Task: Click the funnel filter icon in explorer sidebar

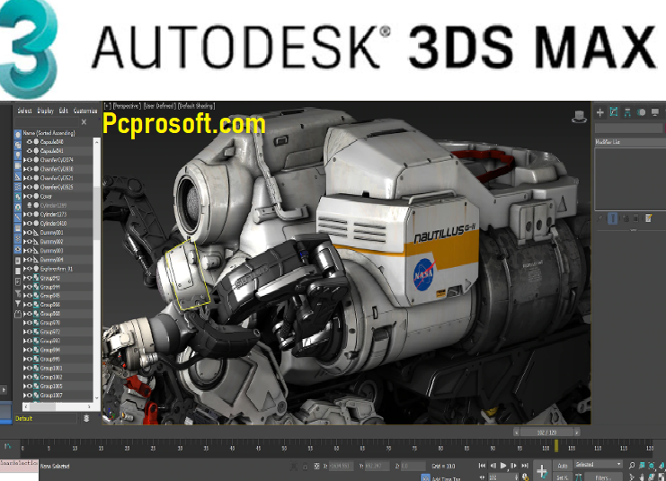Action: [x=18, y=304]
